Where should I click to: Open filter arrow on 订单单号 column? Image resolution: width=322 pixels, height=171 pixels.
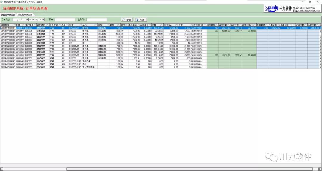[x=14, y=25]
